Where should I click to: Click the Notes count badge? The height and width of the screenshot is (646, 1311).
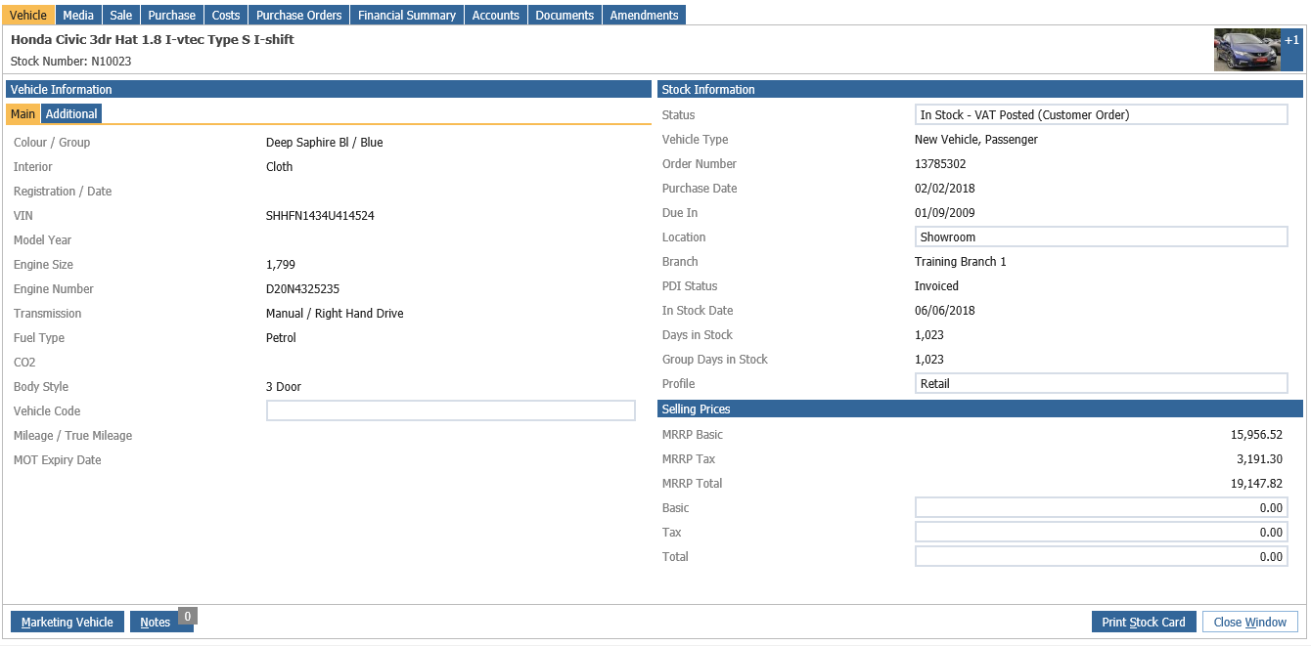[188, 616]
